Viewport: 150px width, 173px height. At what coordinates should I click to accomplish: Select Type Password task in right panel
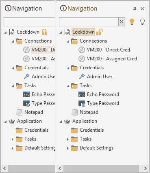click(103, 103)
